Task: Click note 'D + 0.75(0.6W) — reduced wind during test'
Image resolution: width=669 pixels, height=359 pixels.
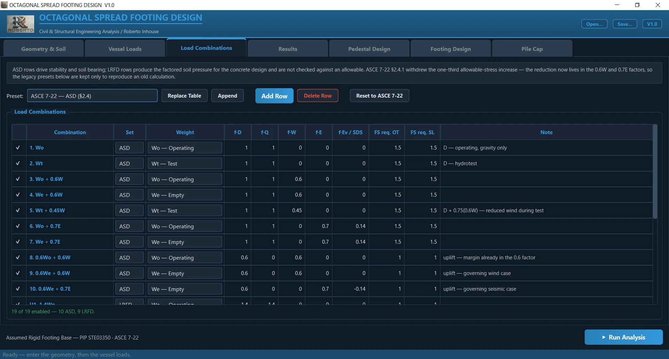Action: pyautogui.click(x=493, y=211)
